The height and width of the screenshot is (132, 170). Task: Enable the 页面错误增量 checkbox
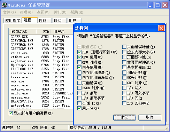(124, 47)
